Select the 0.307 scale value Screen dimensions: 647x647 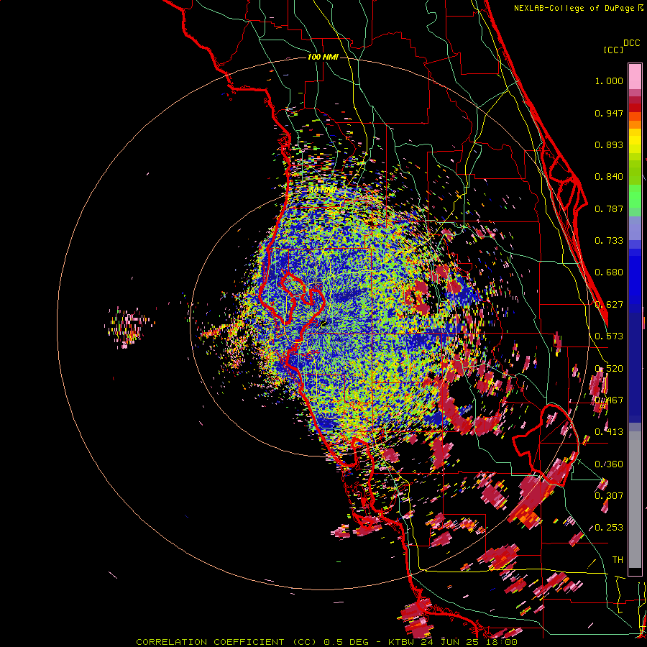[609, 495]
